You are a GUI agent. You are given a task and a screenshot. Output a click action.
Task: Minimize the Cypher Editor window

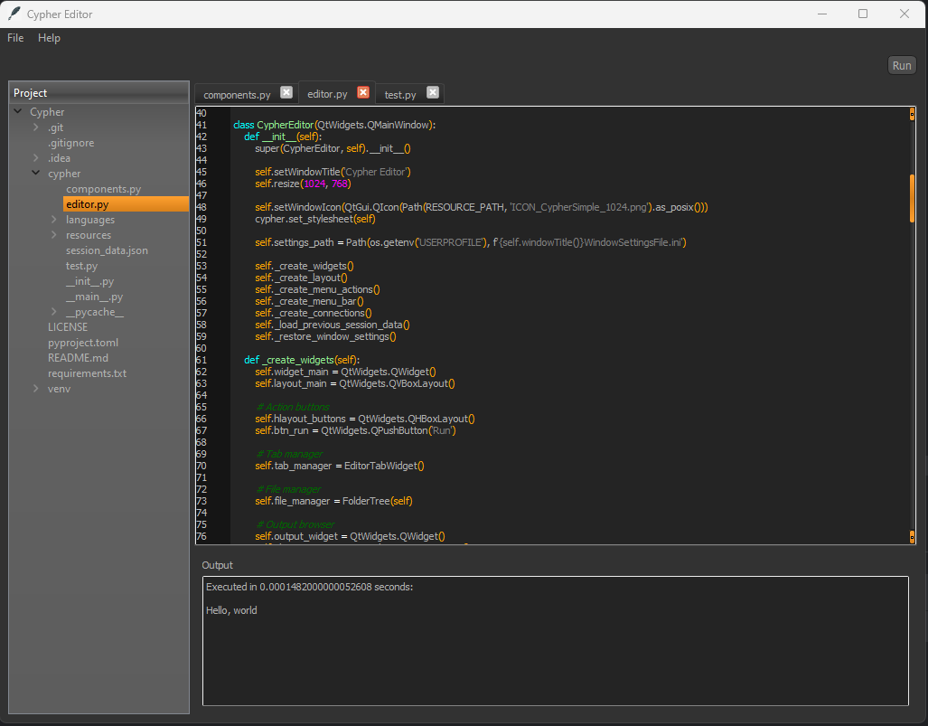pos(822,14)
